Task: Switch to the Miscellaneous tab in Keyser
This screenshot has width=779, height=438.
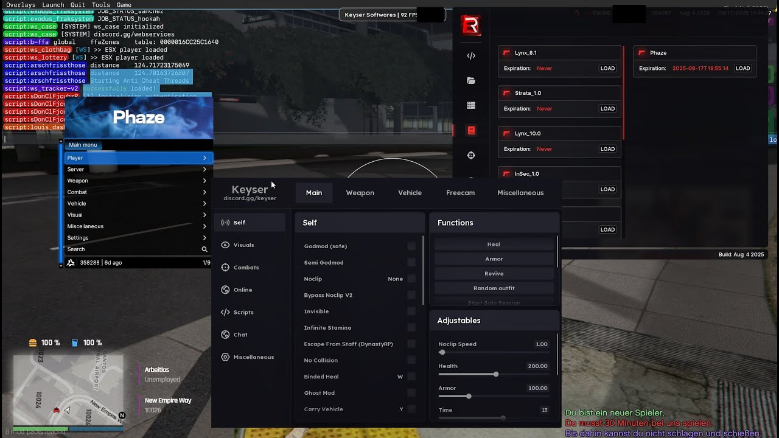Action: (x=520, y=193)
